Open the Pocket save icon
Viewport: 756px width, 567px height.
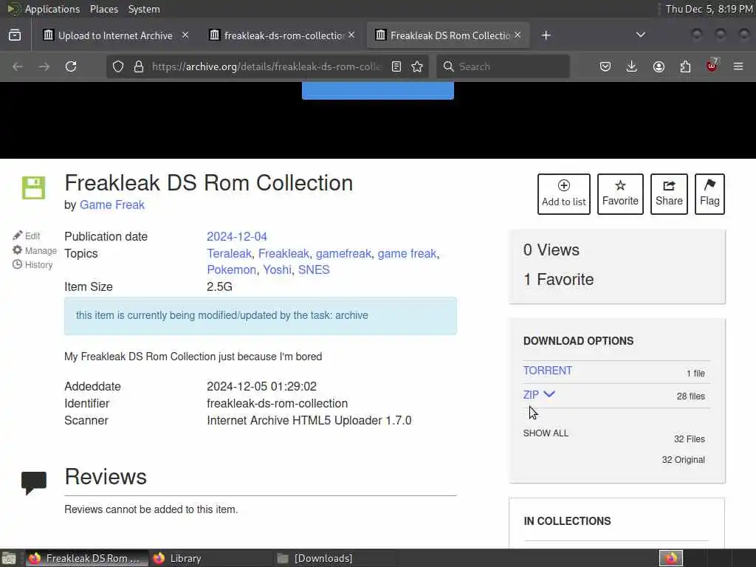click(605, 66)
